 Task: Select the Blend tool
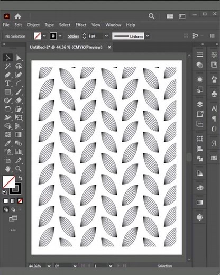(x=19, y=143)
